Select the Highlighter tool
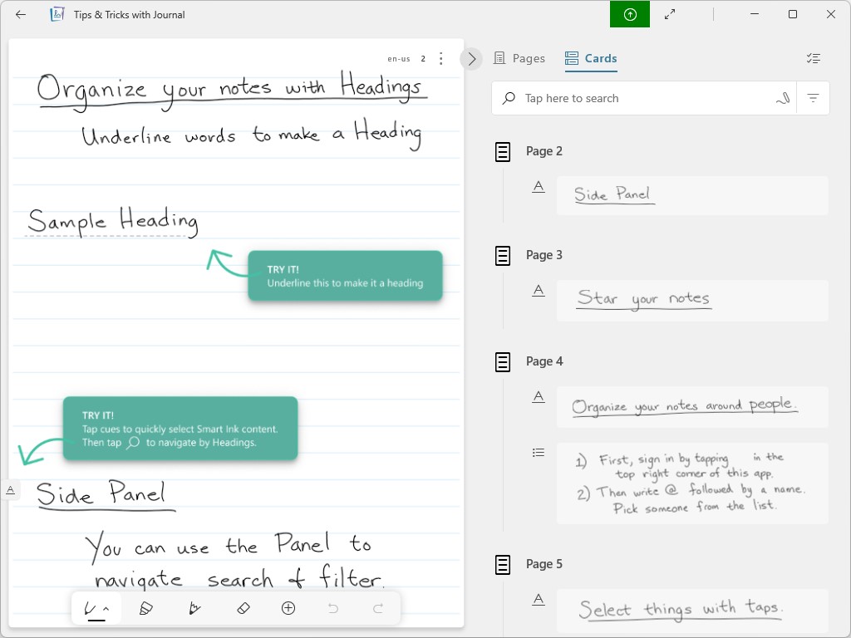 (145, 609)
